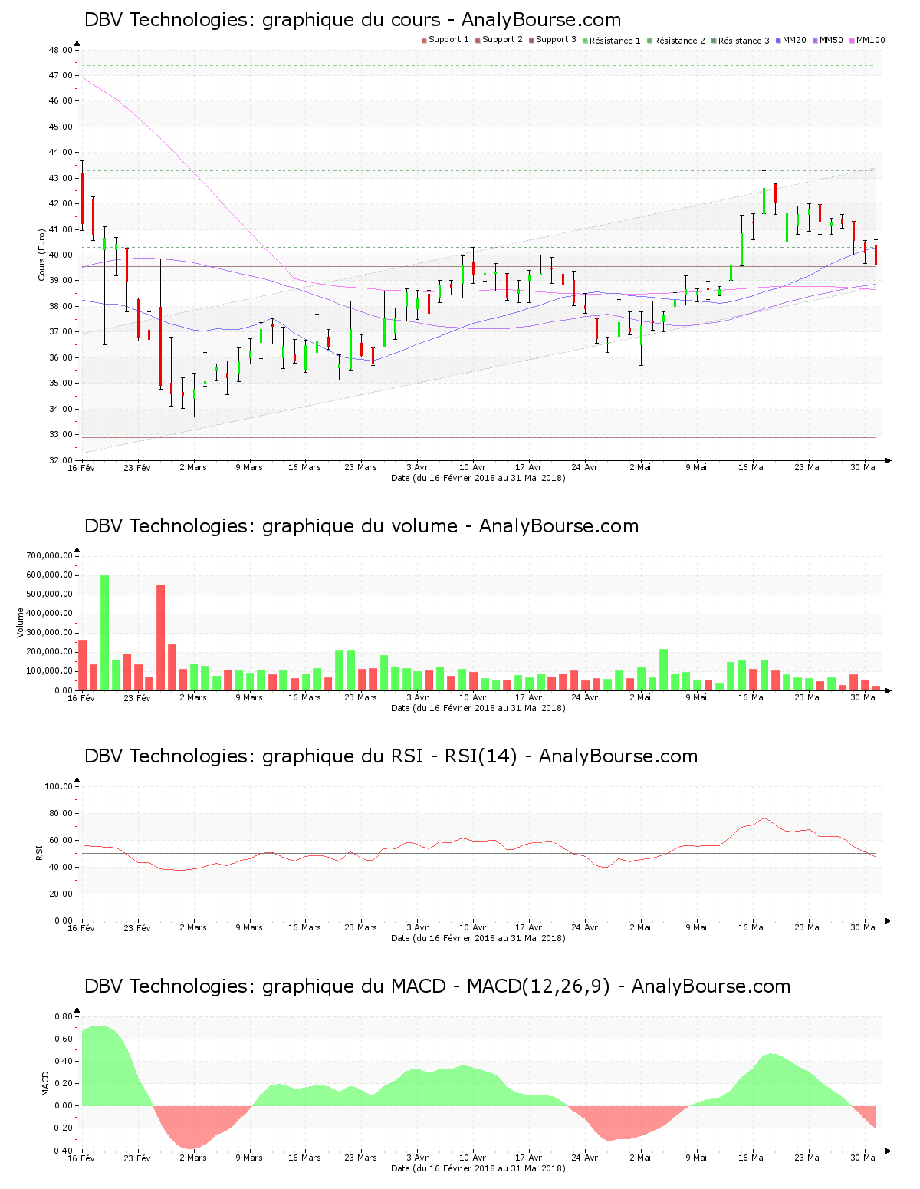Click the 60.00 RSI axis tick

61,840
